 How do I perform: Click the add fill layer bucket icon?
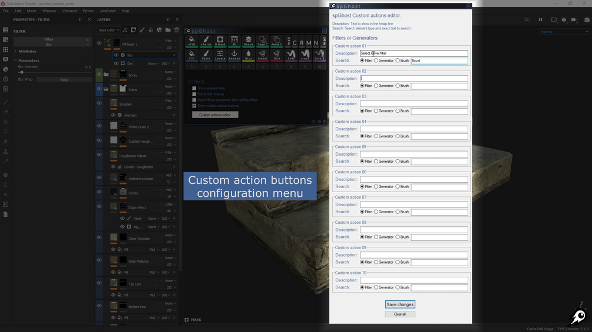tap(151, 30)
